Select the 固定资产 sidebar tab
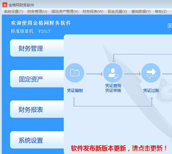Screen dimensions: 172x154 pyautogui.click(x=37, y=79)
